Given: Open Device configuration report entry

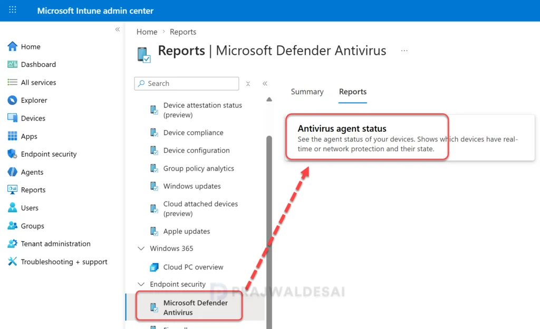Looking at the screenshot, I should click(x=196, y=151).
